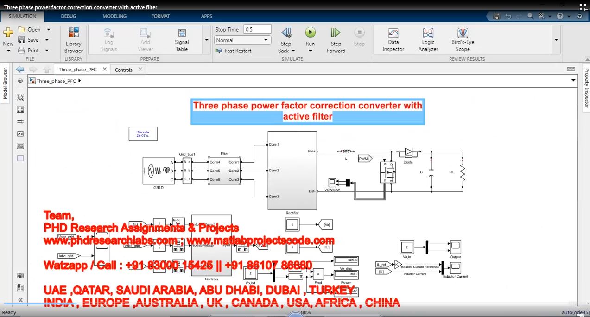Select the Three_phase_PFC model tab

pos(77,70)
